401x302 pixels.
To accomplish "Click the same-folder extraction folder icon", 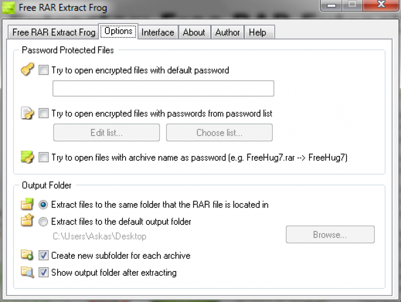I will [27, 204].
